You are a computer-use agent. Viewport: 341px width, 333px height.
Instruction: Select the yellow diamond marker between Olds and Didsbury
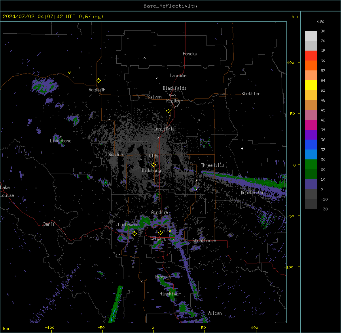tap(154, 165)
